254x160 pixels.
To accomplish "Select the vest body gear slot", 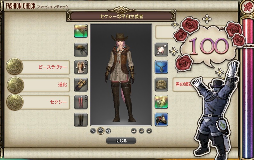I will pos(81,67).
